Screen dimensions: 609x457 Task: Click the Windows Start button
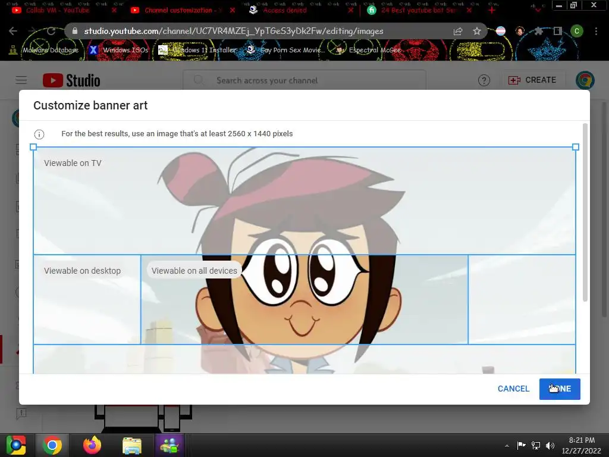(x=16, y=445)
